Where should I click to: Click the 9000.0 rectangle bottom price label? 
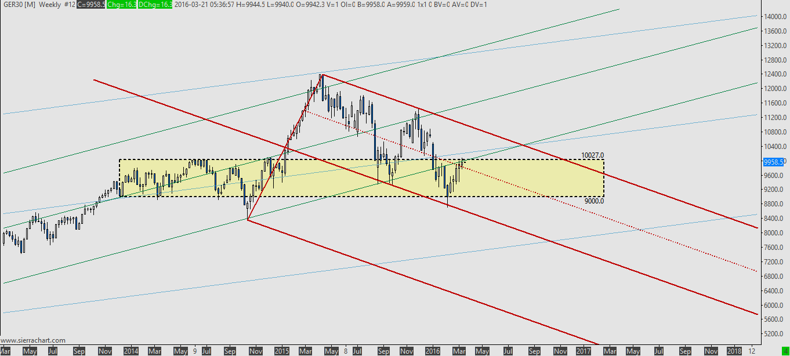tap(594, 201)
